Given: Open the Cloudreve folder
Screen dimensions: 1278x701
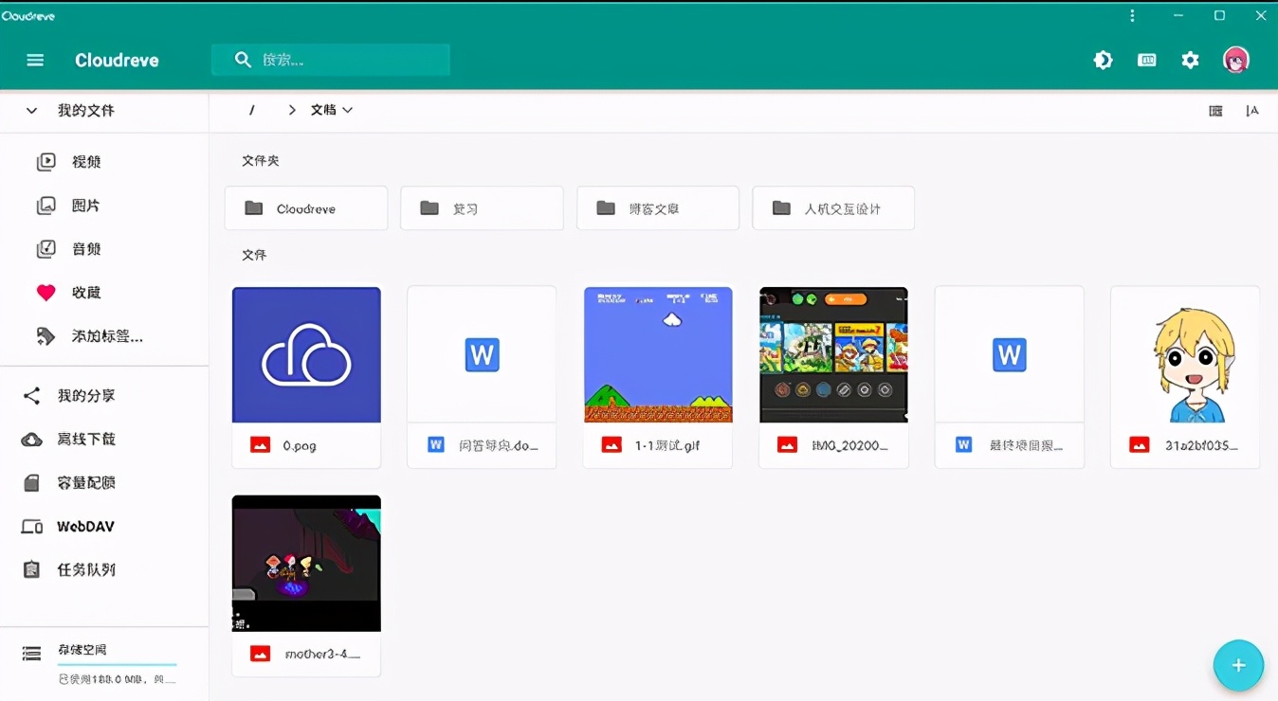Looking at the screenshot, I should pyautogui.click(x=305, y=208).
